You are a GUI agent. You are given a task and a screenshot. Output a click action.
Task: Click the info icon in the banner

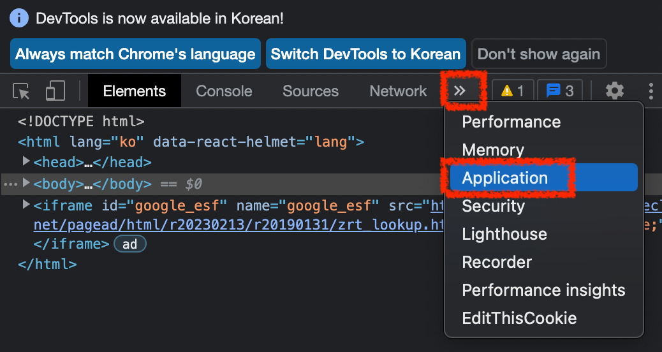19,18
